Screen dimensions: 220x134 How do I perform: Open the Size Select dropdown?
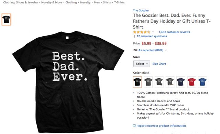pyautogui.click(x=142, y=64)
